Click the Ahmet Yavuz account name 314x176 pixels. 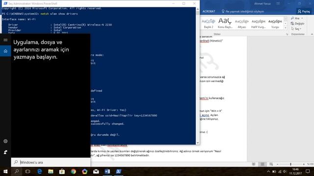point(262,3)
